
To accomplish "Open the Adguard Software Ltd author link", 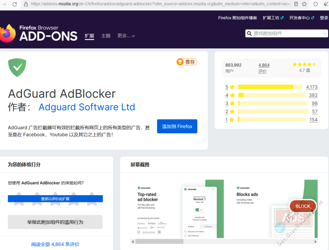I will [87, 107].
